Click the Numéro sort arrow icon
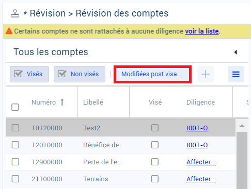The width and height of the screenshot is (251, 189). click(x=62, y=102)
